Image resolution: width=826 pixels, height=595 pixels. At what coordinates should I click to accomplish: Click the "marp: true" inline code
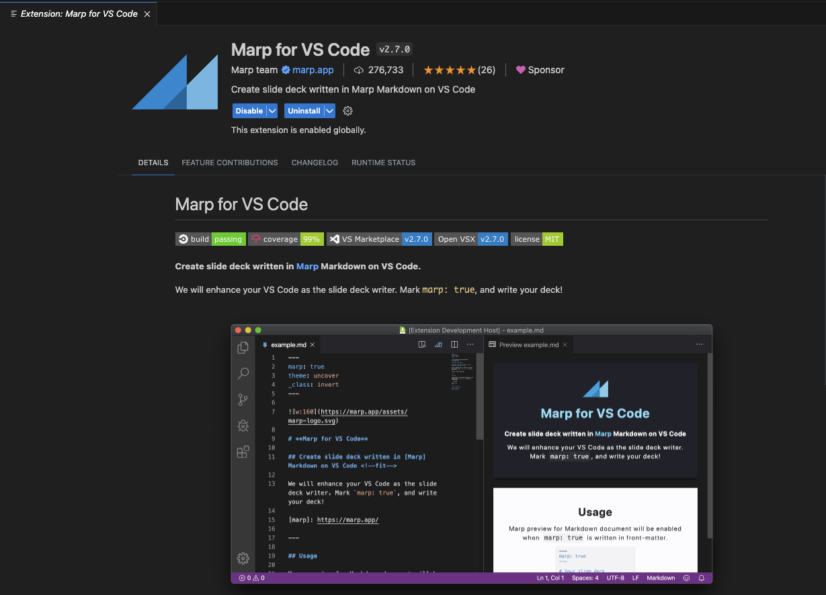[x=448, y=290]
